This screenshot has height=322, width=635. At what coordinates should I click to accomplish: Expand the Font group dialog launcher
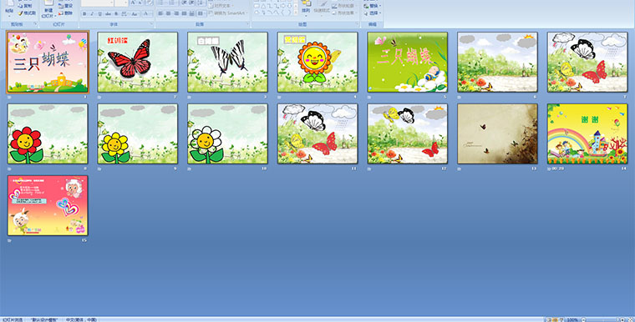pos(152,24)
